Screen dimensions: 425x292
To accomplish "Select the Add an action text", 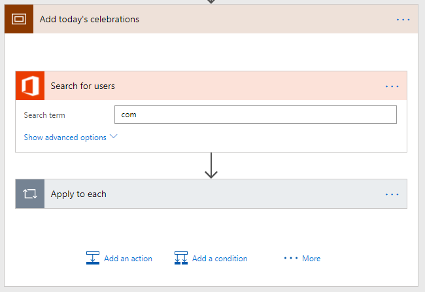I will [128, 259].
